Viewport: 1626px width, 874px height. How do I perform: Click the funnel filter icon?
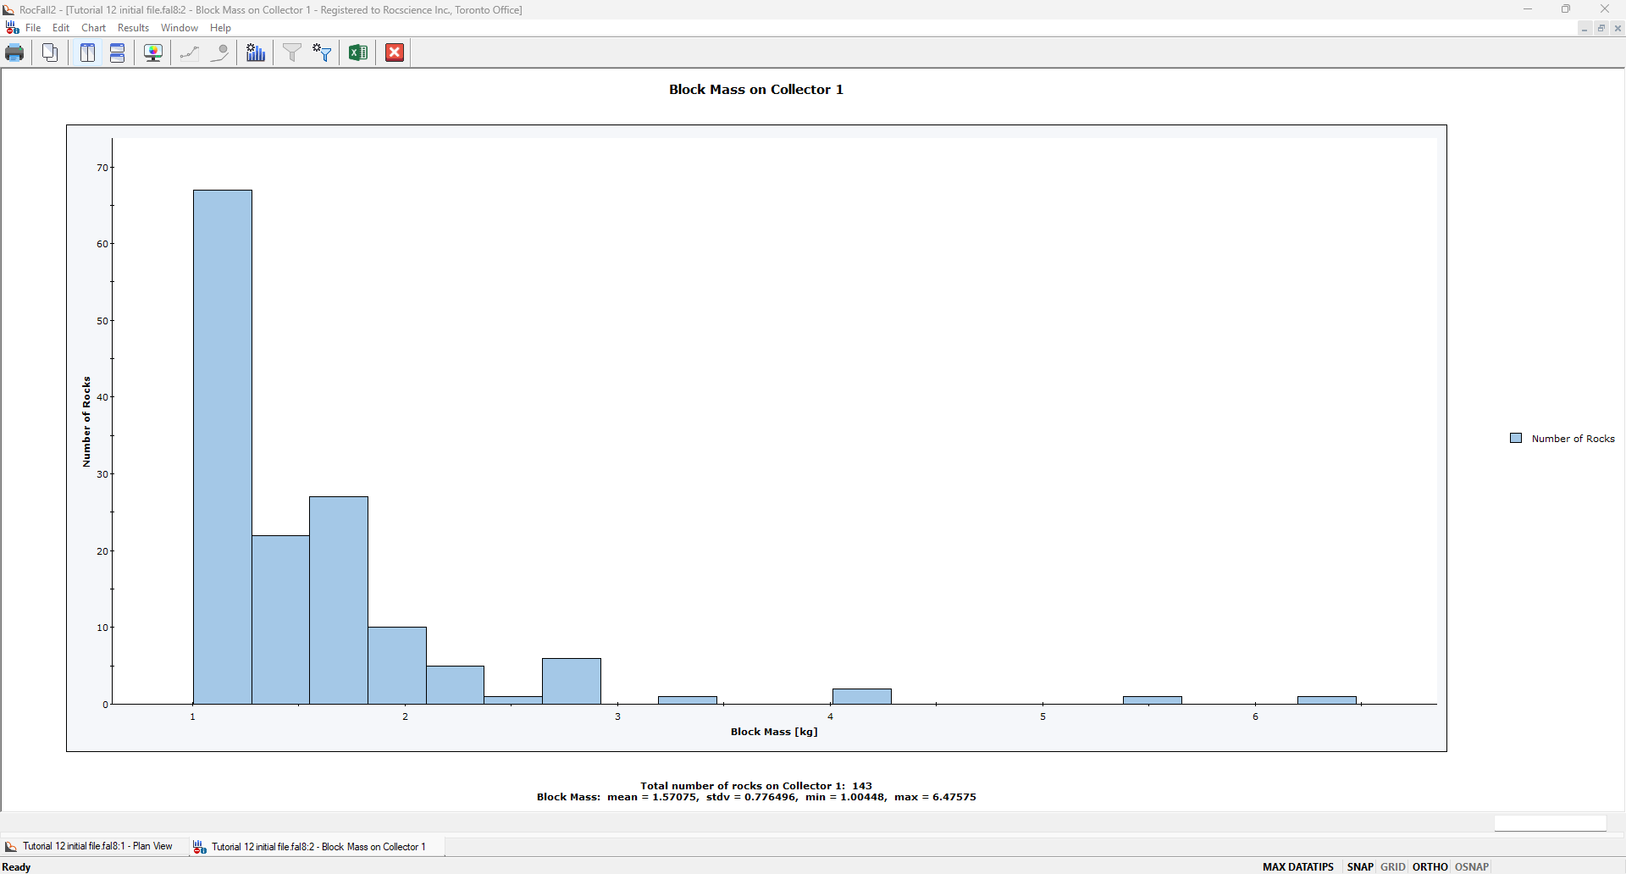click(291, 53)
